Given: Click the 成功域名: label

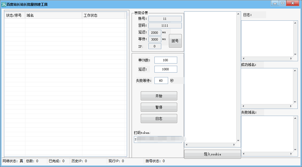Looking at the screenshot, I should (x=249, y=65).
